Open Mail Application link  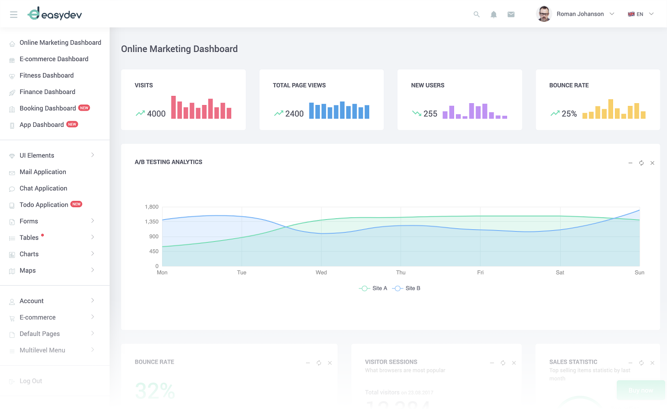[43, 172]
